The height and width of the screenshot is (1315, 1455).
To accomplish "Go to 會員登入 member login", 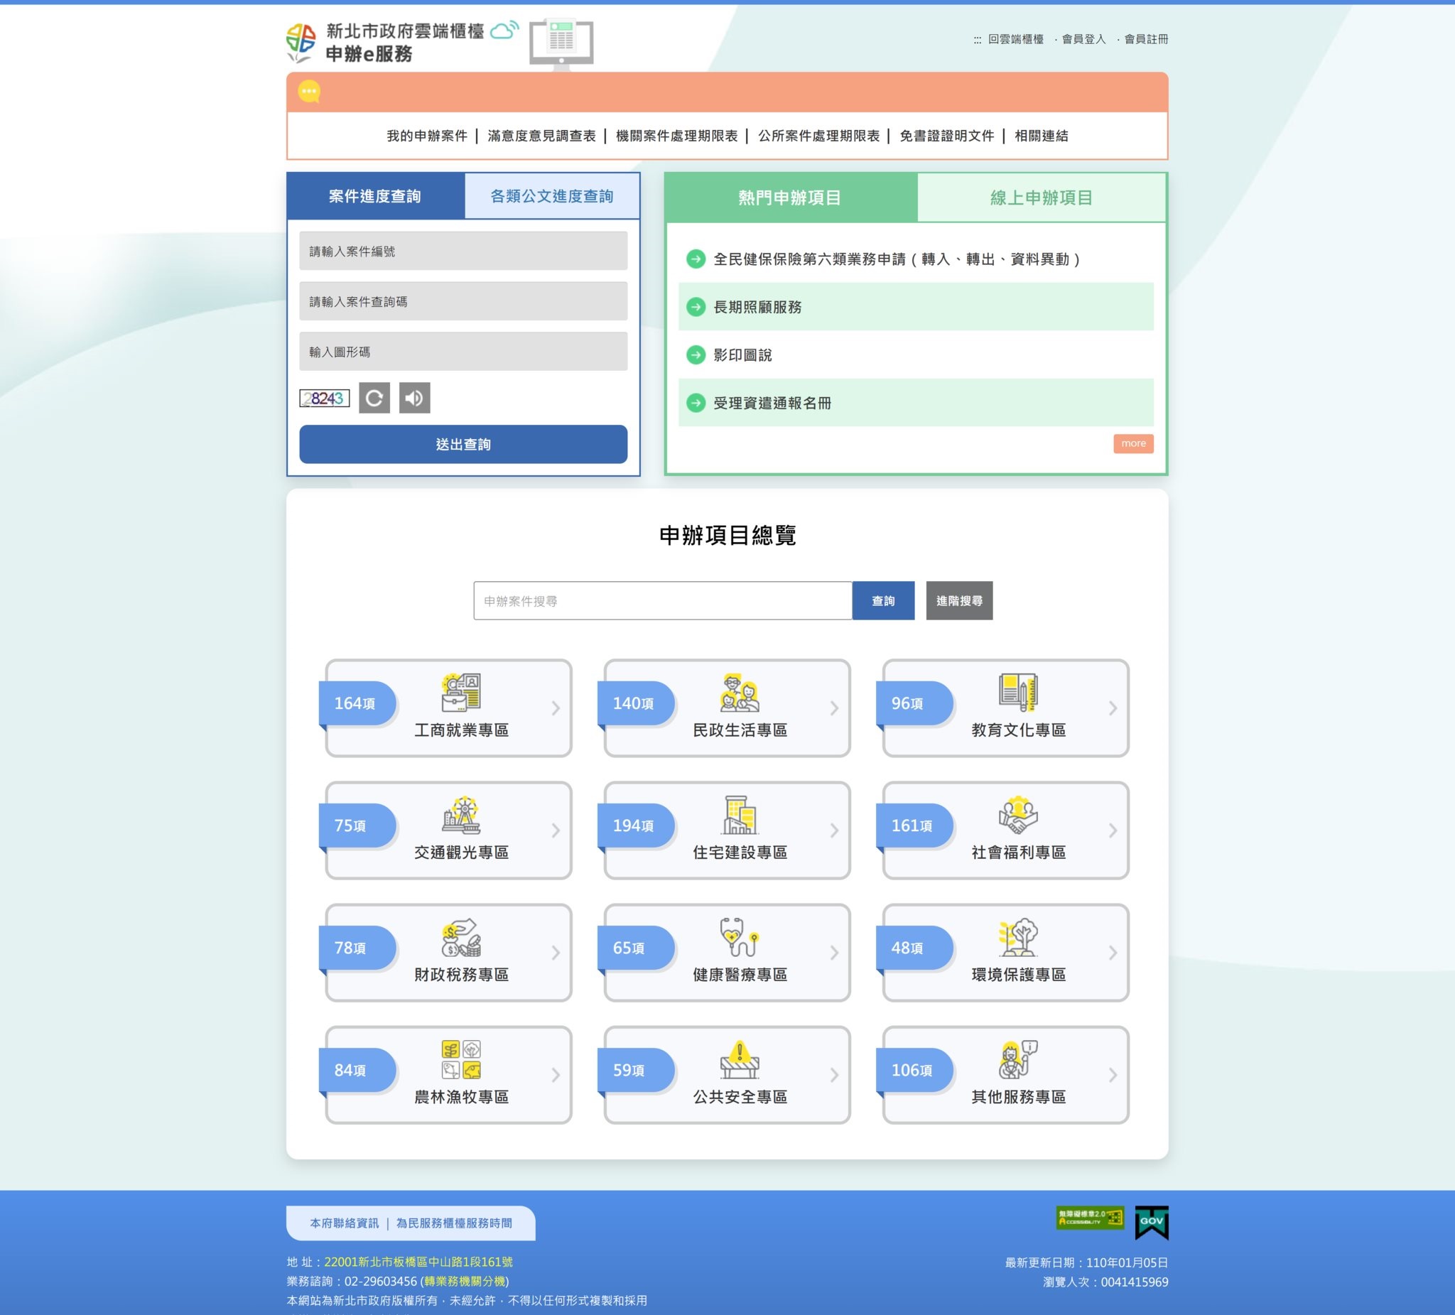I will [x=1083, y=39].
